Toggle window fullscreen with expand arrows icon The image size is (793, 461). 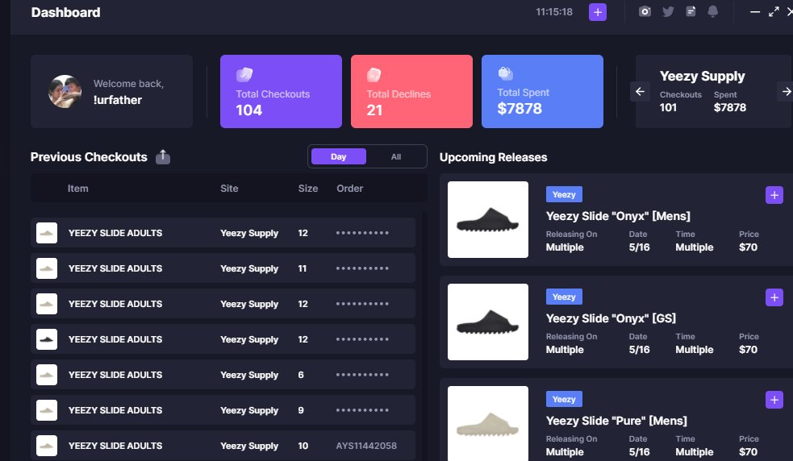point(774,11)
